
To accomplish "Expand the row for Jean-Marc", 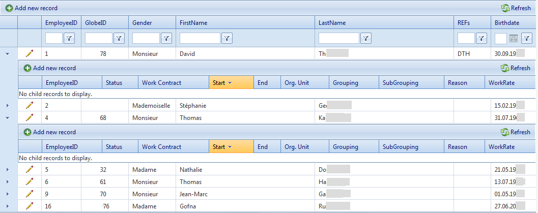I will [x=7, y=194].
